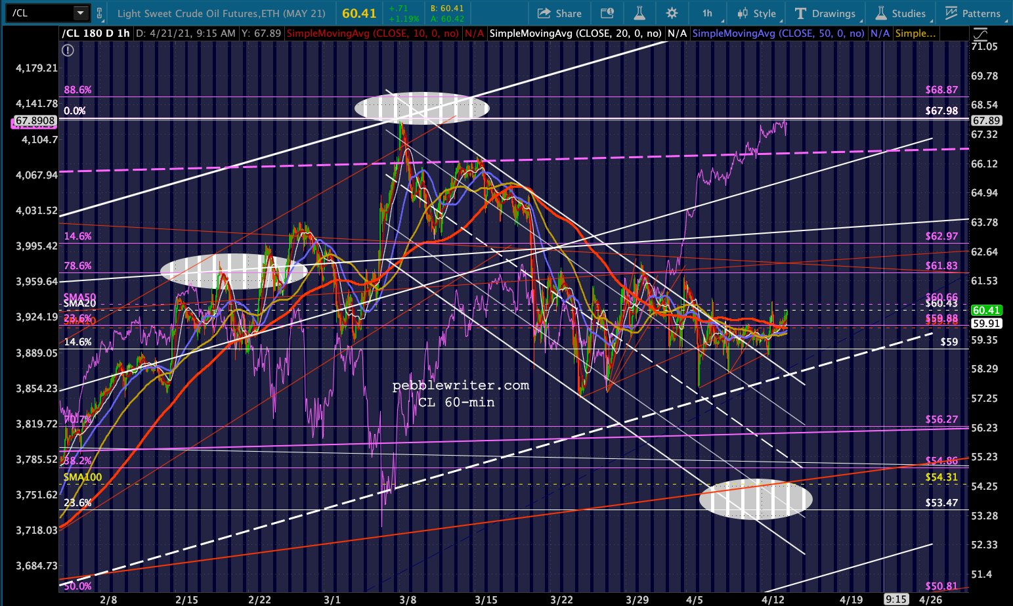
Task: Open chart settings gear icon
Action: click(672, 13)
